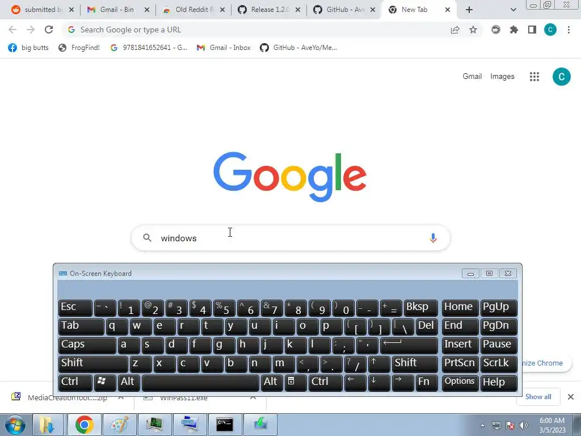Go back using the browser back arrow
The width and height of the screenshot is (581, 436).
(12, 30)
